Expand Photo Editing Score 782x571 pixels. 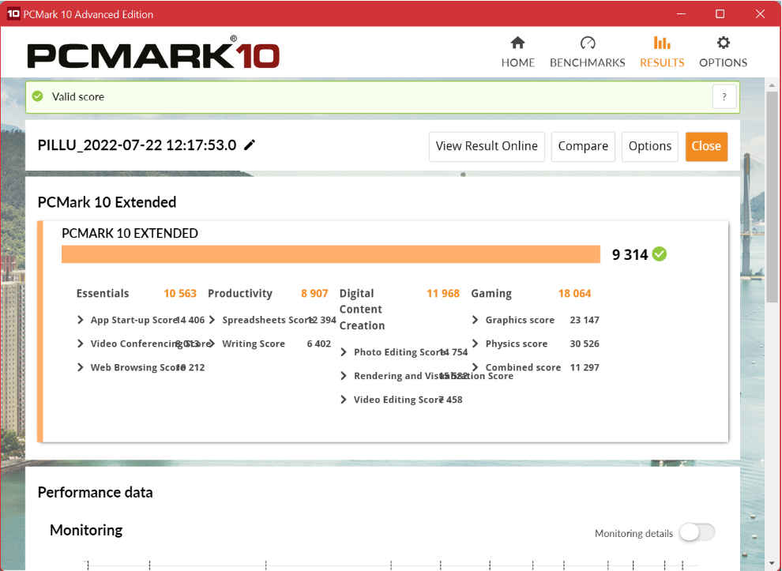point(343,352)
